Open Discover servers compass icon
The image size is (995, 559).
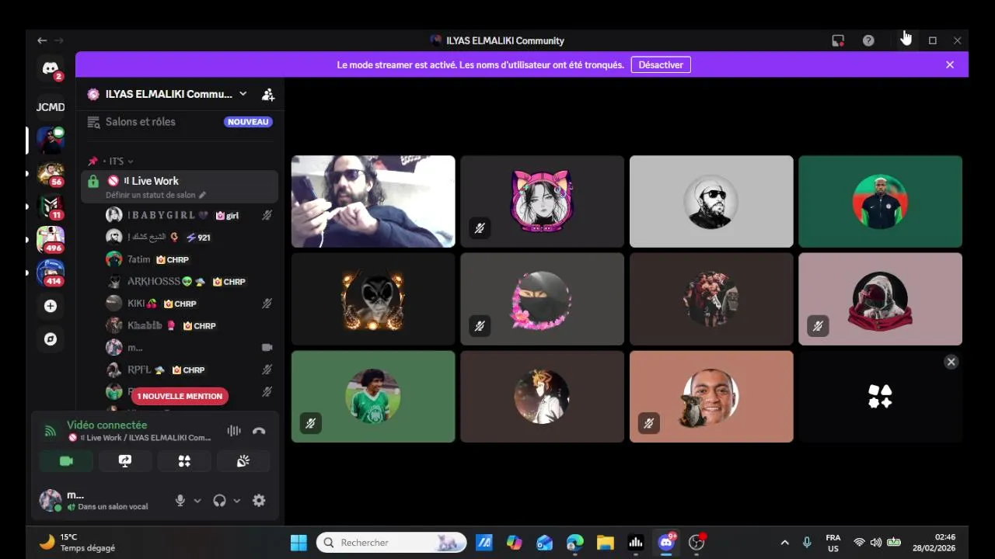point(51,339)
